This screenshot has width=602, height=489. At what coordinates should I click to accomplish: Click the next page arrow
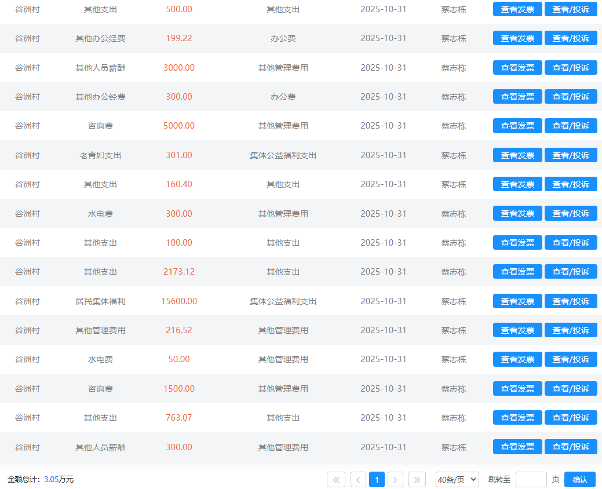pyautogui.click(x=395, y=479)
